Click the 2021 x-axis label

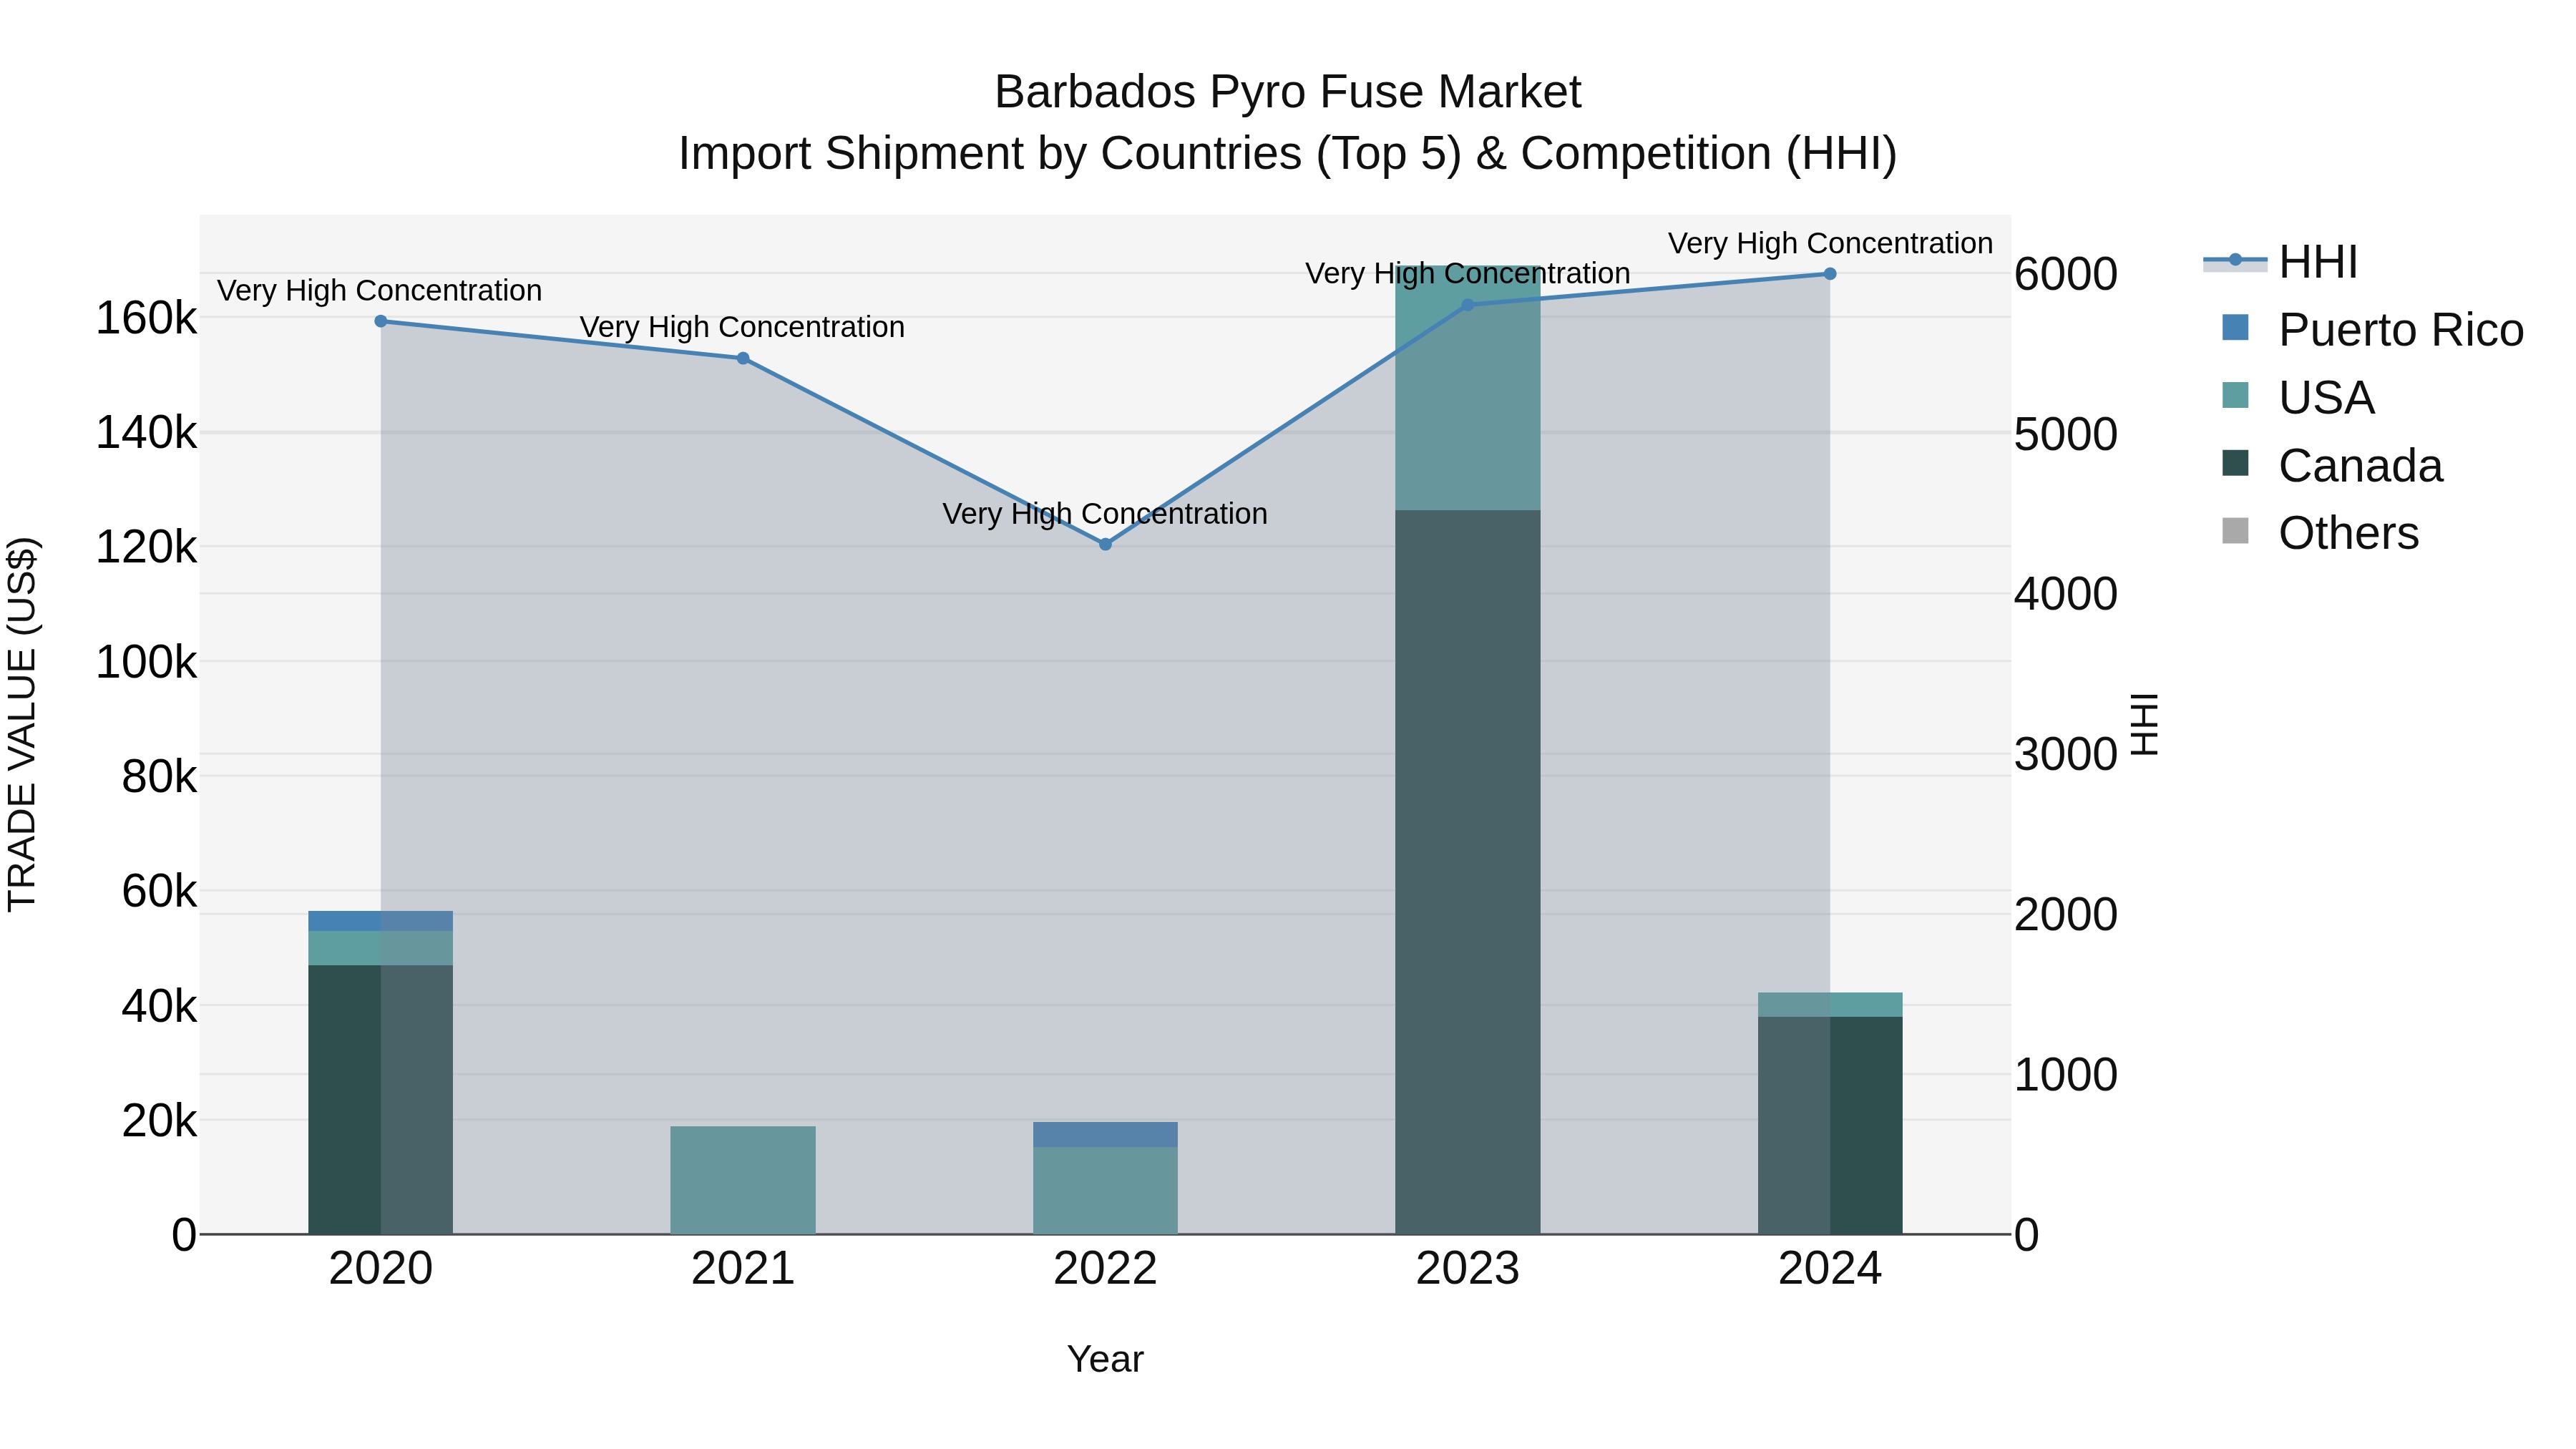point(743,1269)
